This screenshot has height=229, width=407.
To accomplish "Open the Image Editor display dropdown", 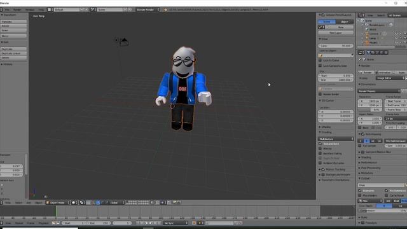I will point(390,78).
